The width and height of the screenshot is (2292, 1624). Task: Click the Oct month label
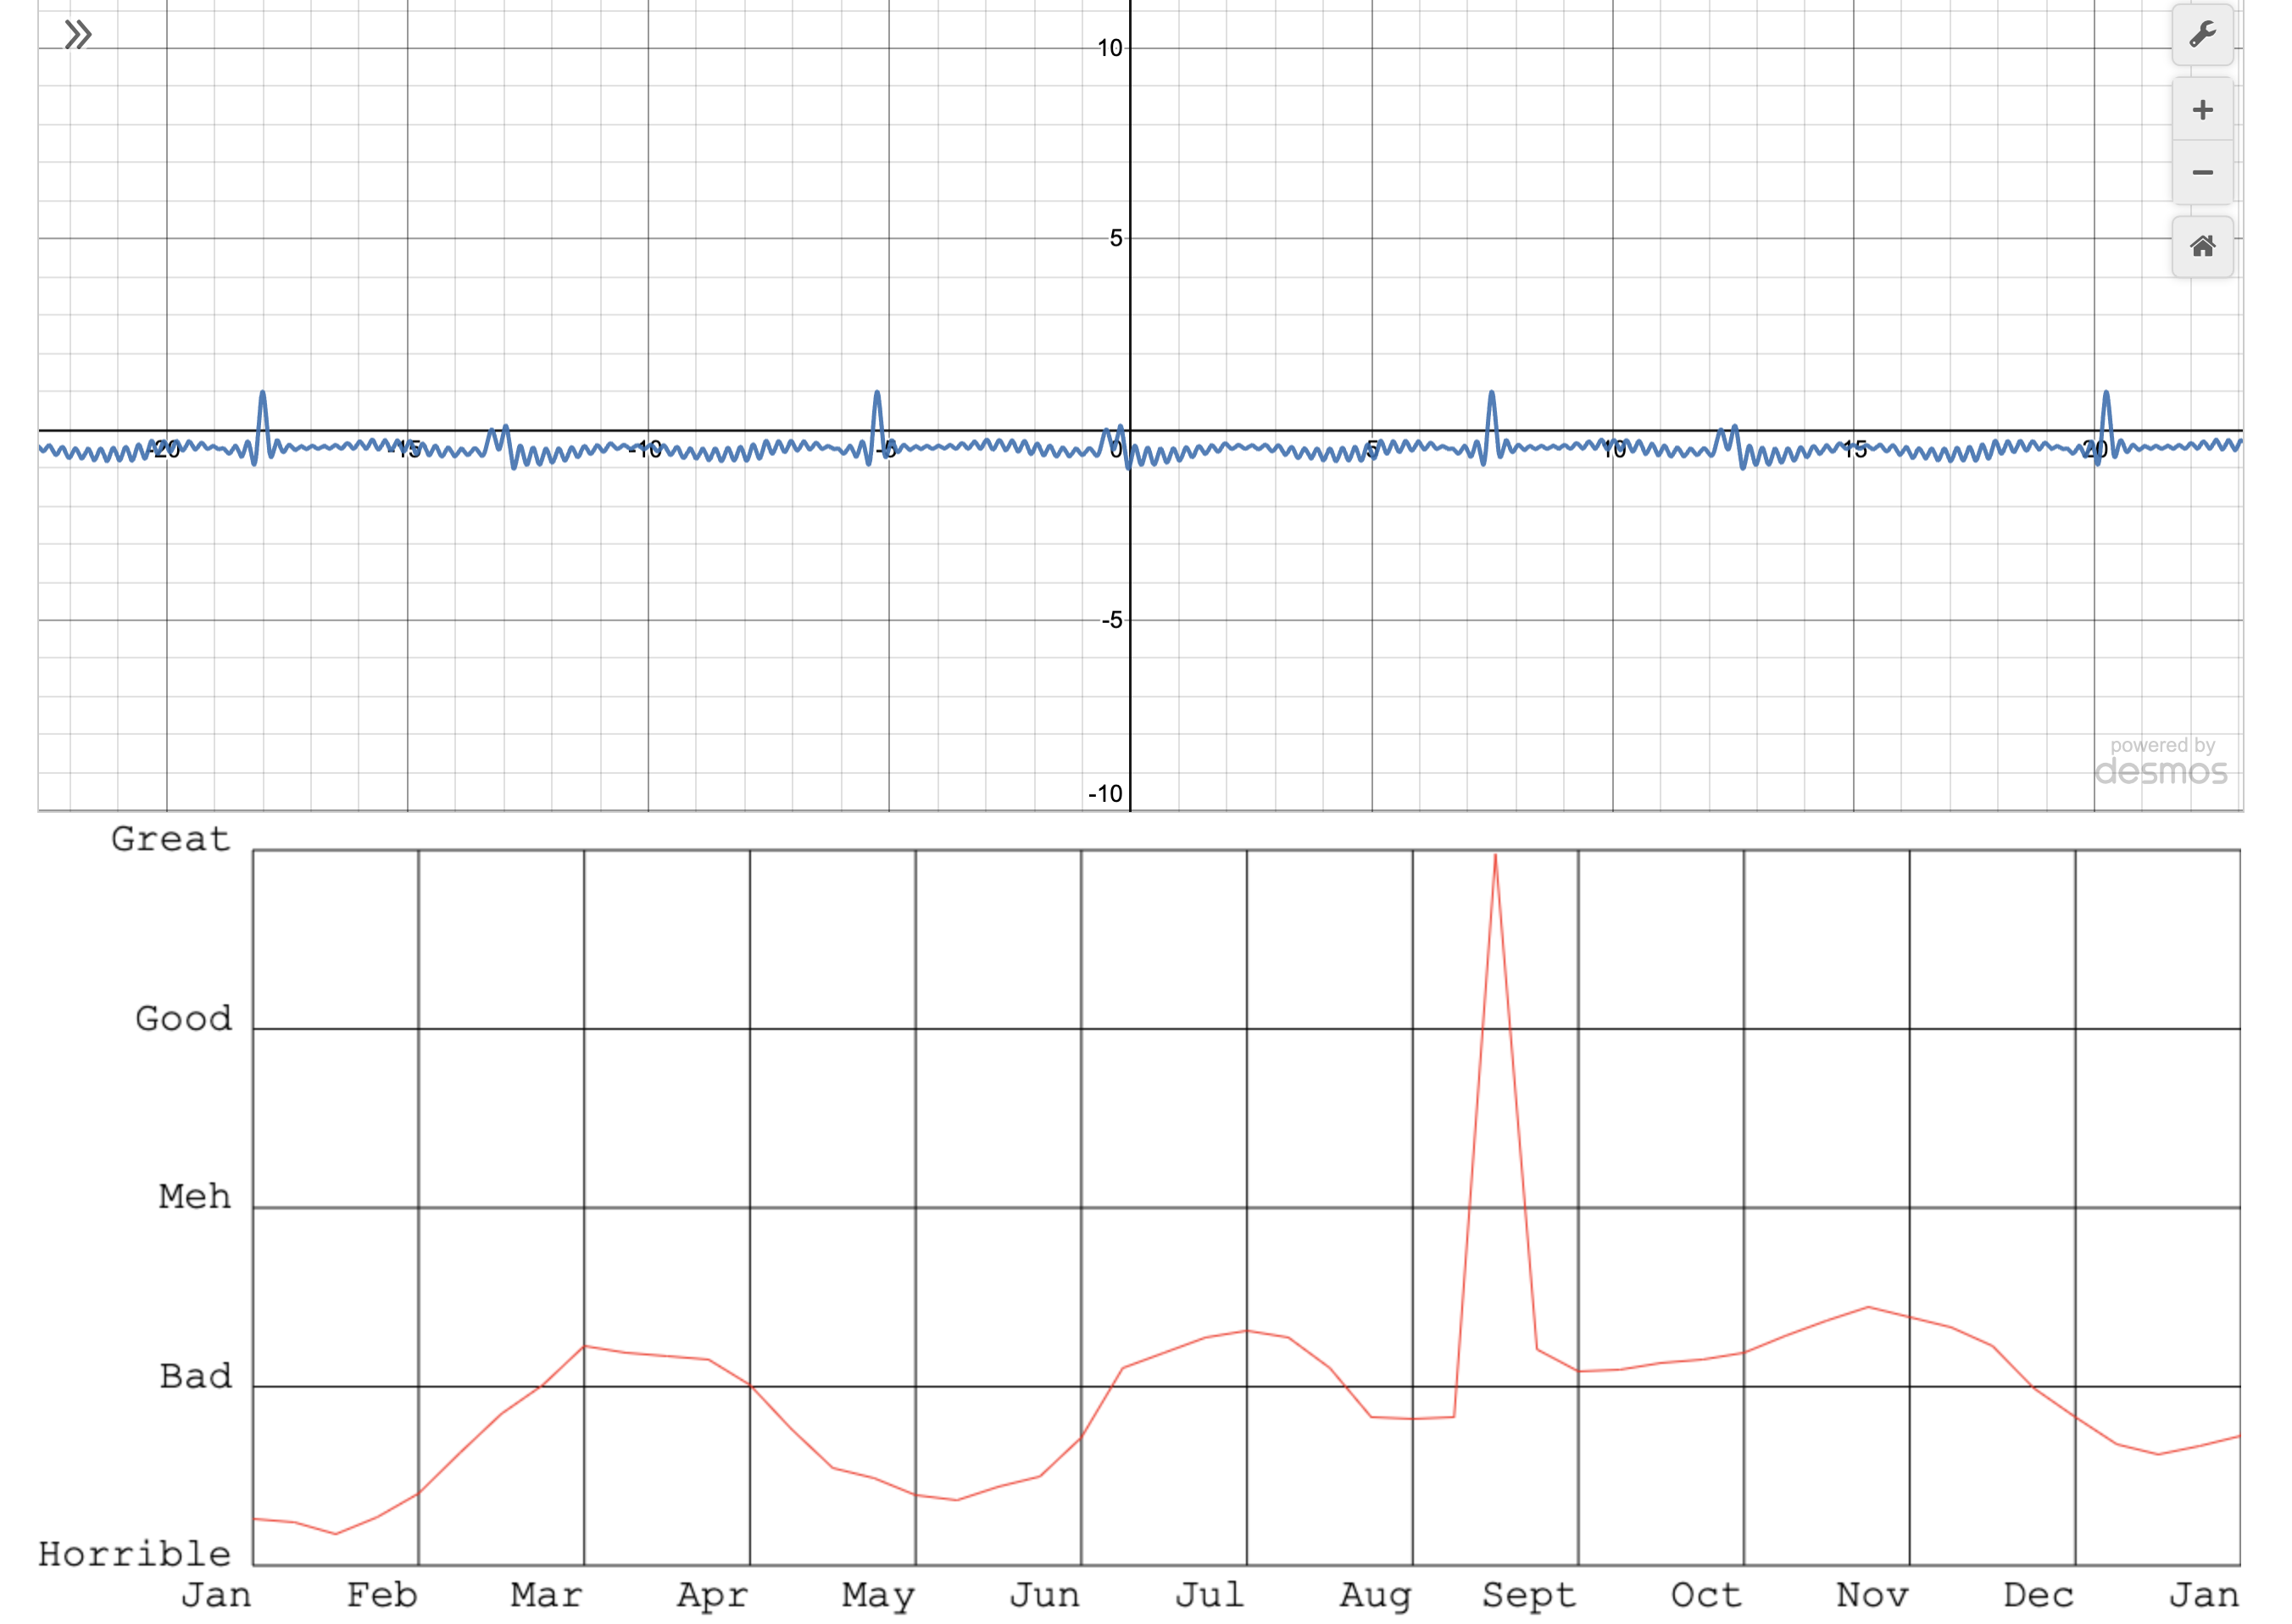point(1706,1596)
